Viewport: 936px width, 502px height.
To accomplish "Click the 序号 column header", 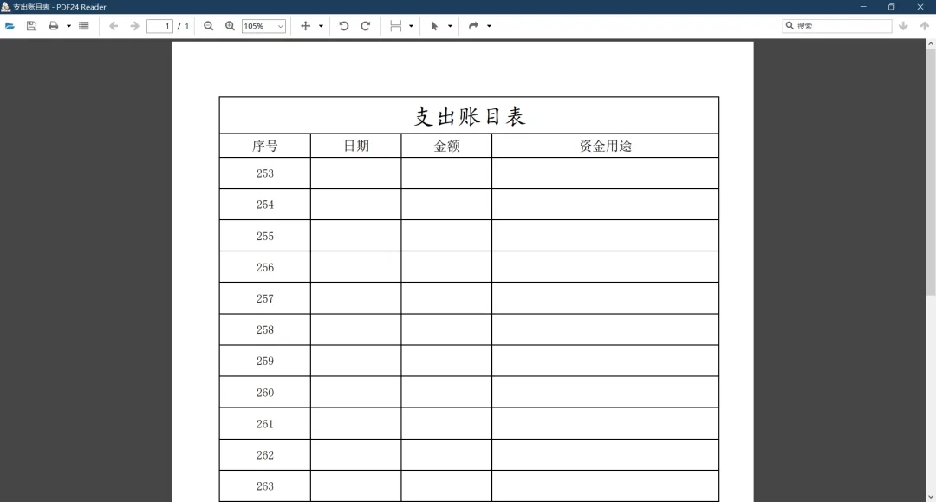I will 265,146.
